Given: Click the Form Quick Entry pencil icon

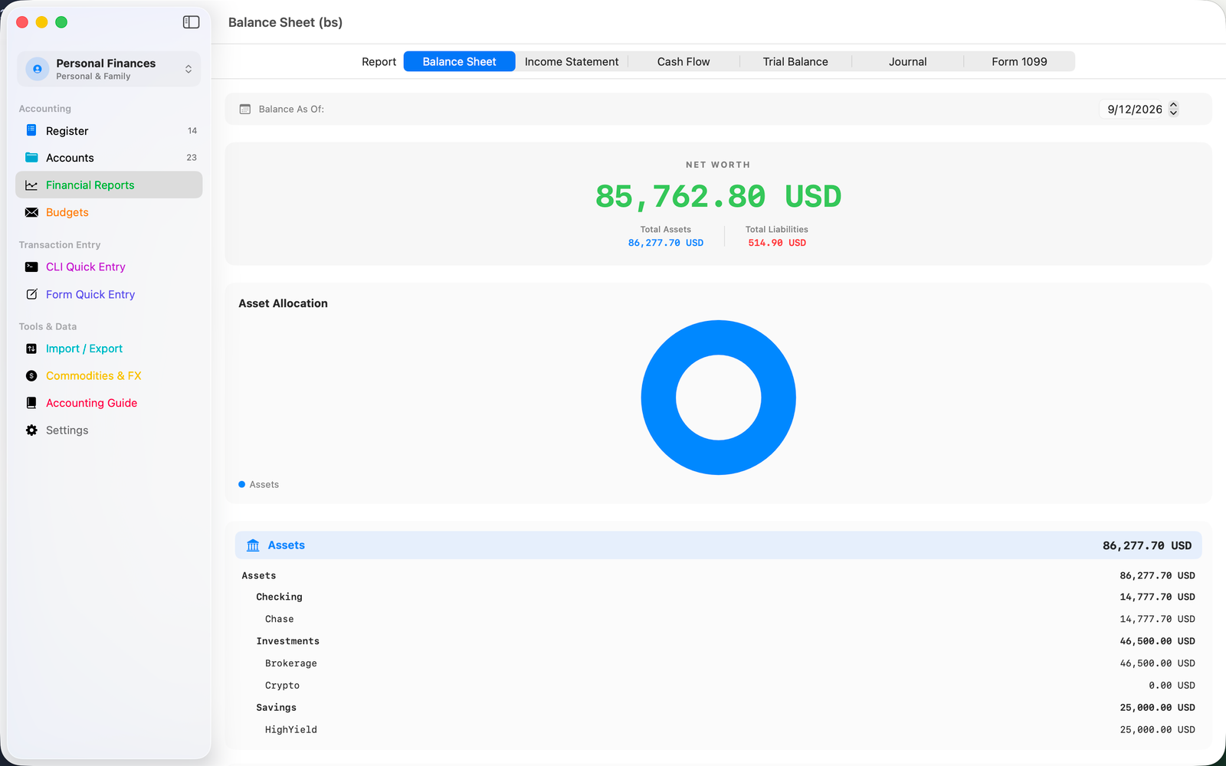Looking at the screenshot, I should coord(31,294).
